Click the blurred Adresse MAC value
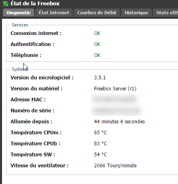The image size is (178, 184). point(115,99)
